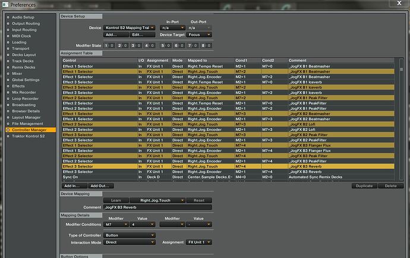Go to the MIDI Clock settings
Viewport: 410px width, 258px height.
(22, 36)
